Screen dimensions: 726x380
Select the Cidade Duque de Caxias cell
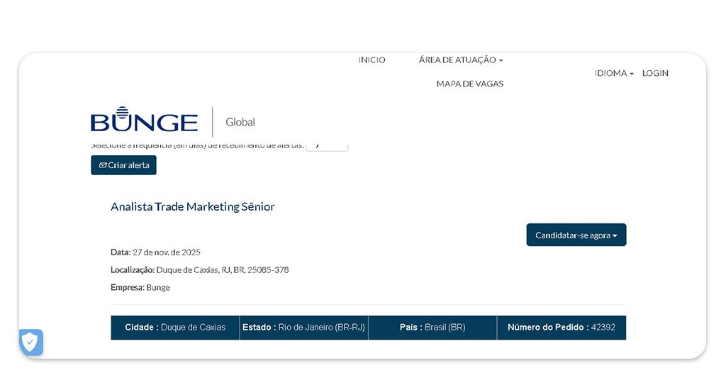click(175, 328)
